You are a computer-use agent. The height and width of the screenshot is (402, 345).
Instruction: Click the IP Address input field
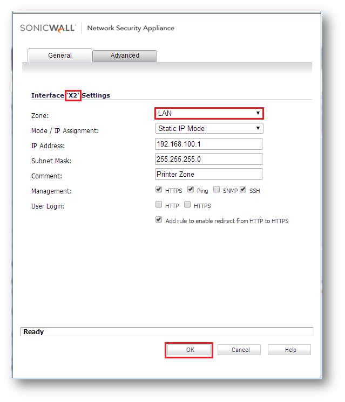pos(208,144)
